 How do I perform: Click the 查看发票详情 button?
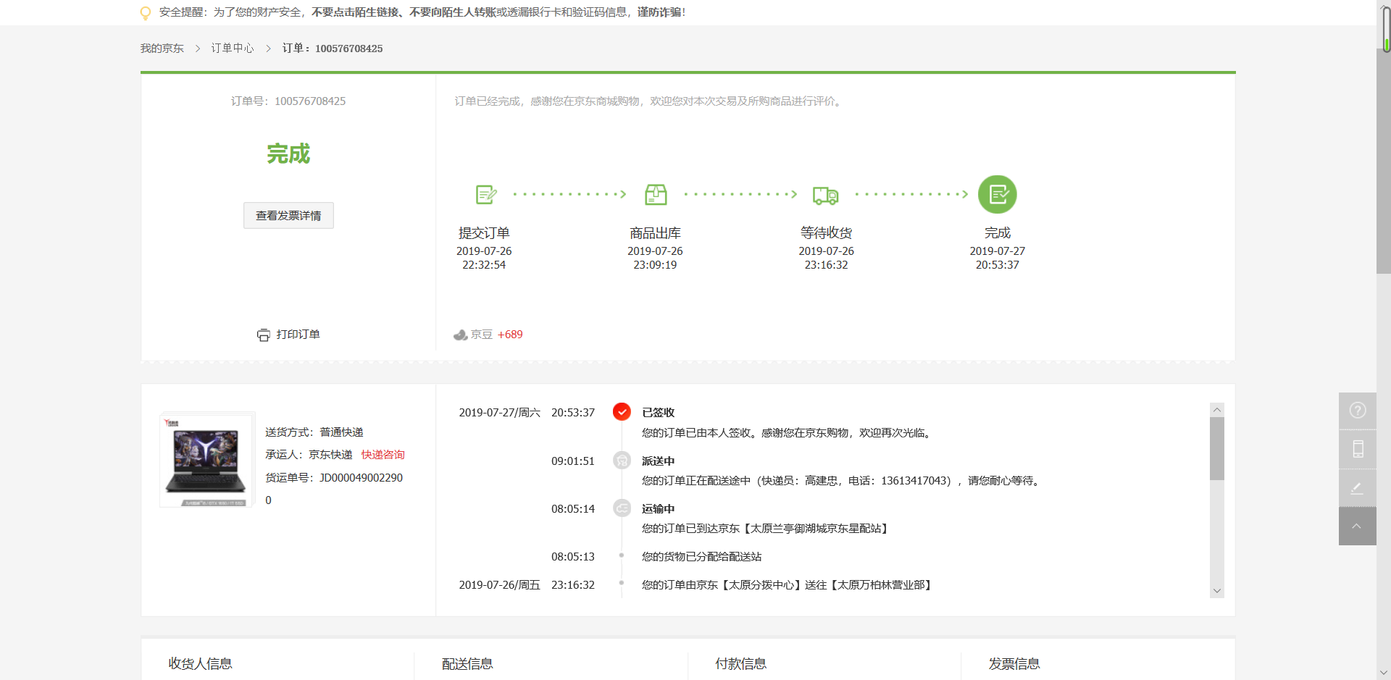click(288, 216)
